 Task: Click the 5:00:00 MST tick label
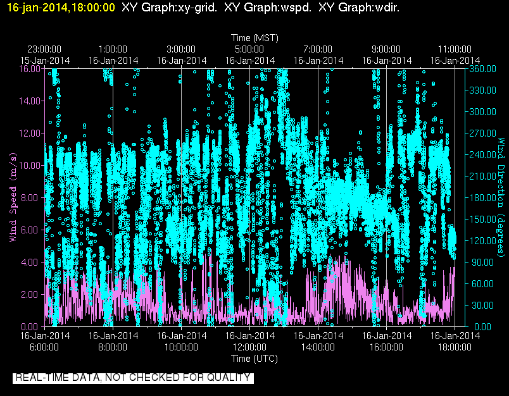249,49
